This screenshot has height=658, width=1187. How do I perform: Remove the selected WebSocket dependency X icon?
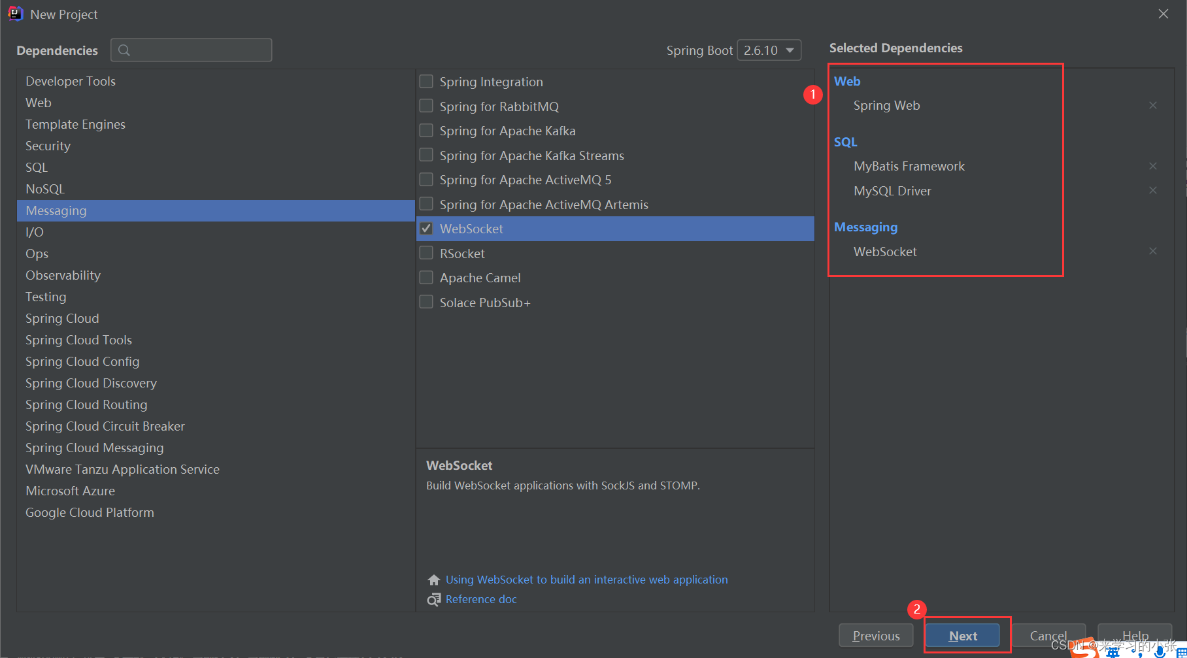point(1153,251)
